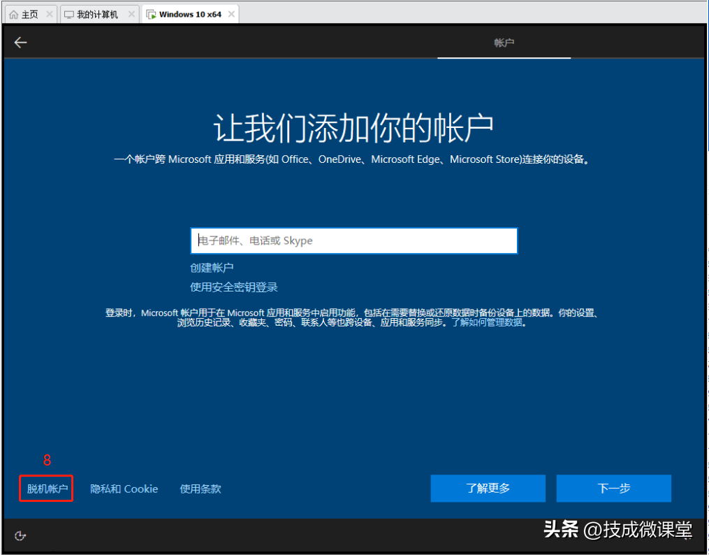
Task: Click the 了解更多 button
Action: point(488,489)
